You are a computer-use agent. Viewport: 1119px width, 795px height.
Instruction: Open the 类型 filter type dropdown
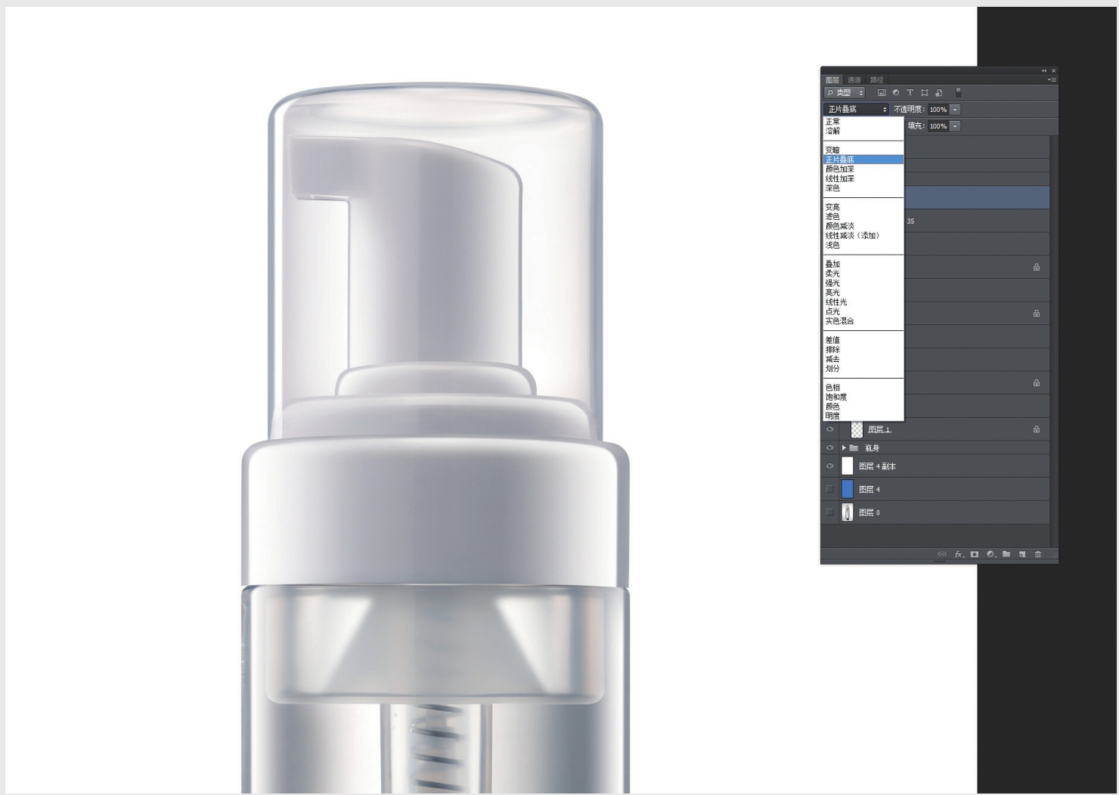coord(845,93)
